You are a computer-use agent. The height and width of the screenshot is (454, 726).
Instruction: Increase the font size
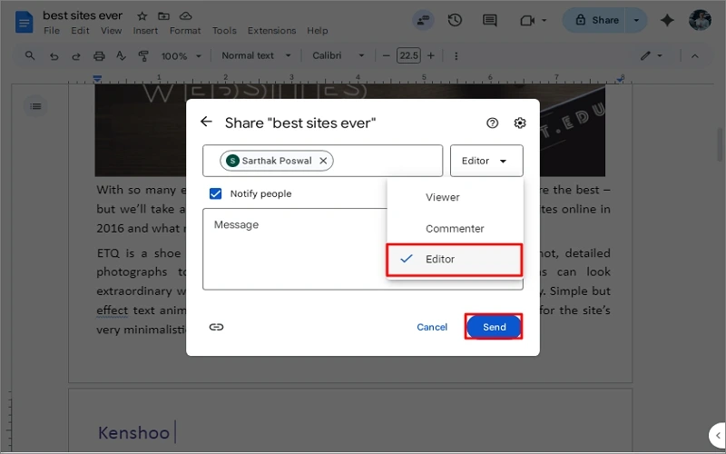430,55
